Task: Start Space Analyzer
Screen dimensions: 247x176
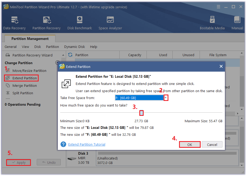Action: pyautogui.click(x=110, y=23)
